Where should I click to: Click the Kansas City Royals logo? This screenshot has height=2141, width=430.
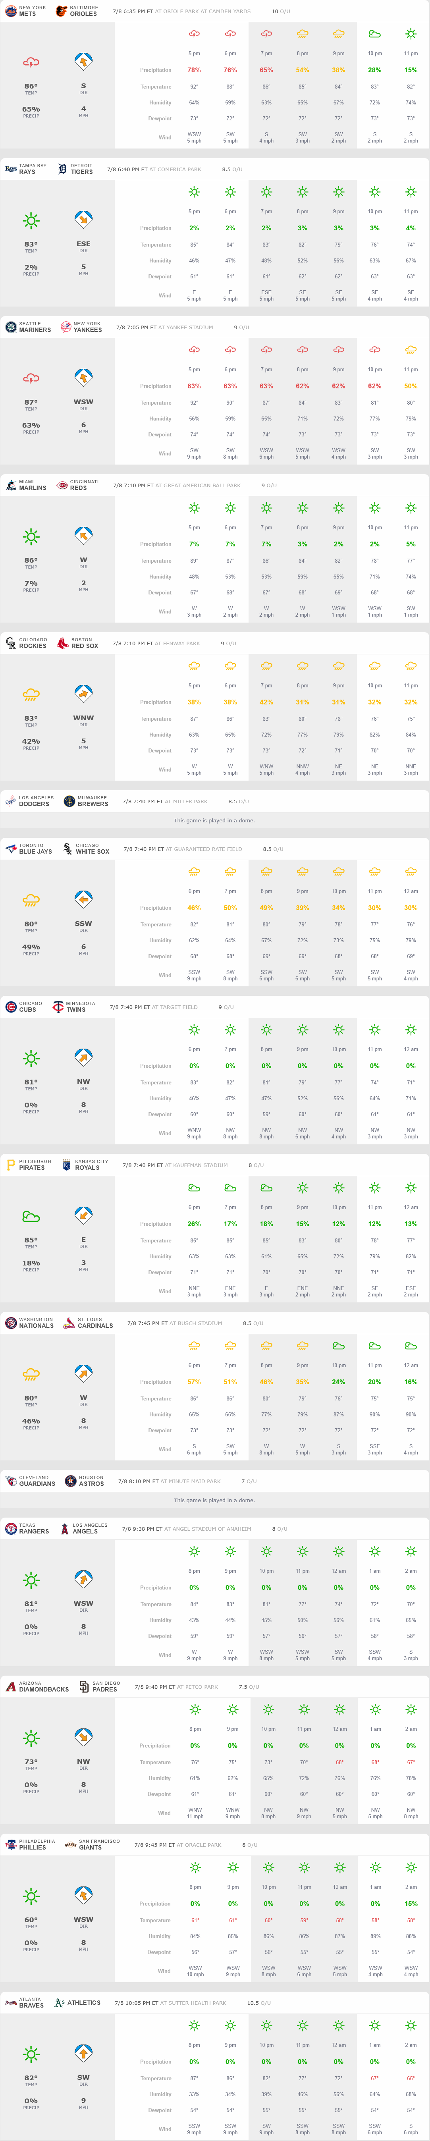click(x=67, y=1165)
